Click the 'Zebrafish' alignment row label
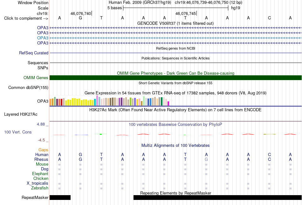302x205 pixels. [40, 188]
